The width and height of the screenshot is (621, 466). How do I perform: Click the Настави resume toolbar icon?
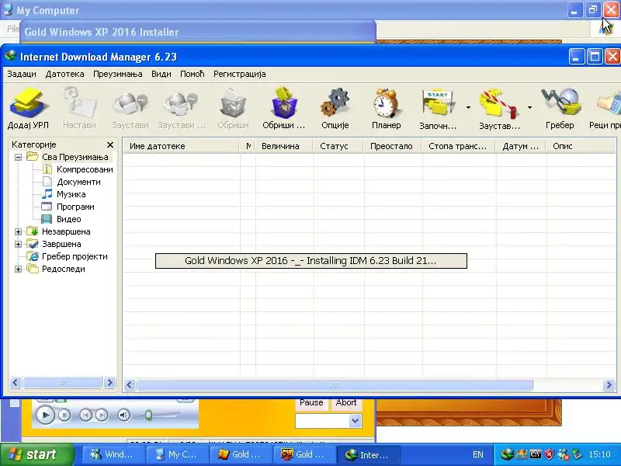point(79,108)
